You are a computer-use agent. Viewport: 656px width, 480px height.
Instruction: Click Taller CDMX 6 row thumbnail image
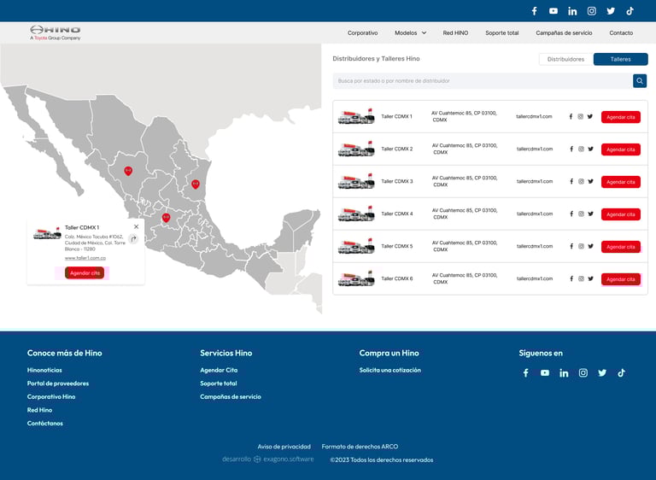(356, 278)
